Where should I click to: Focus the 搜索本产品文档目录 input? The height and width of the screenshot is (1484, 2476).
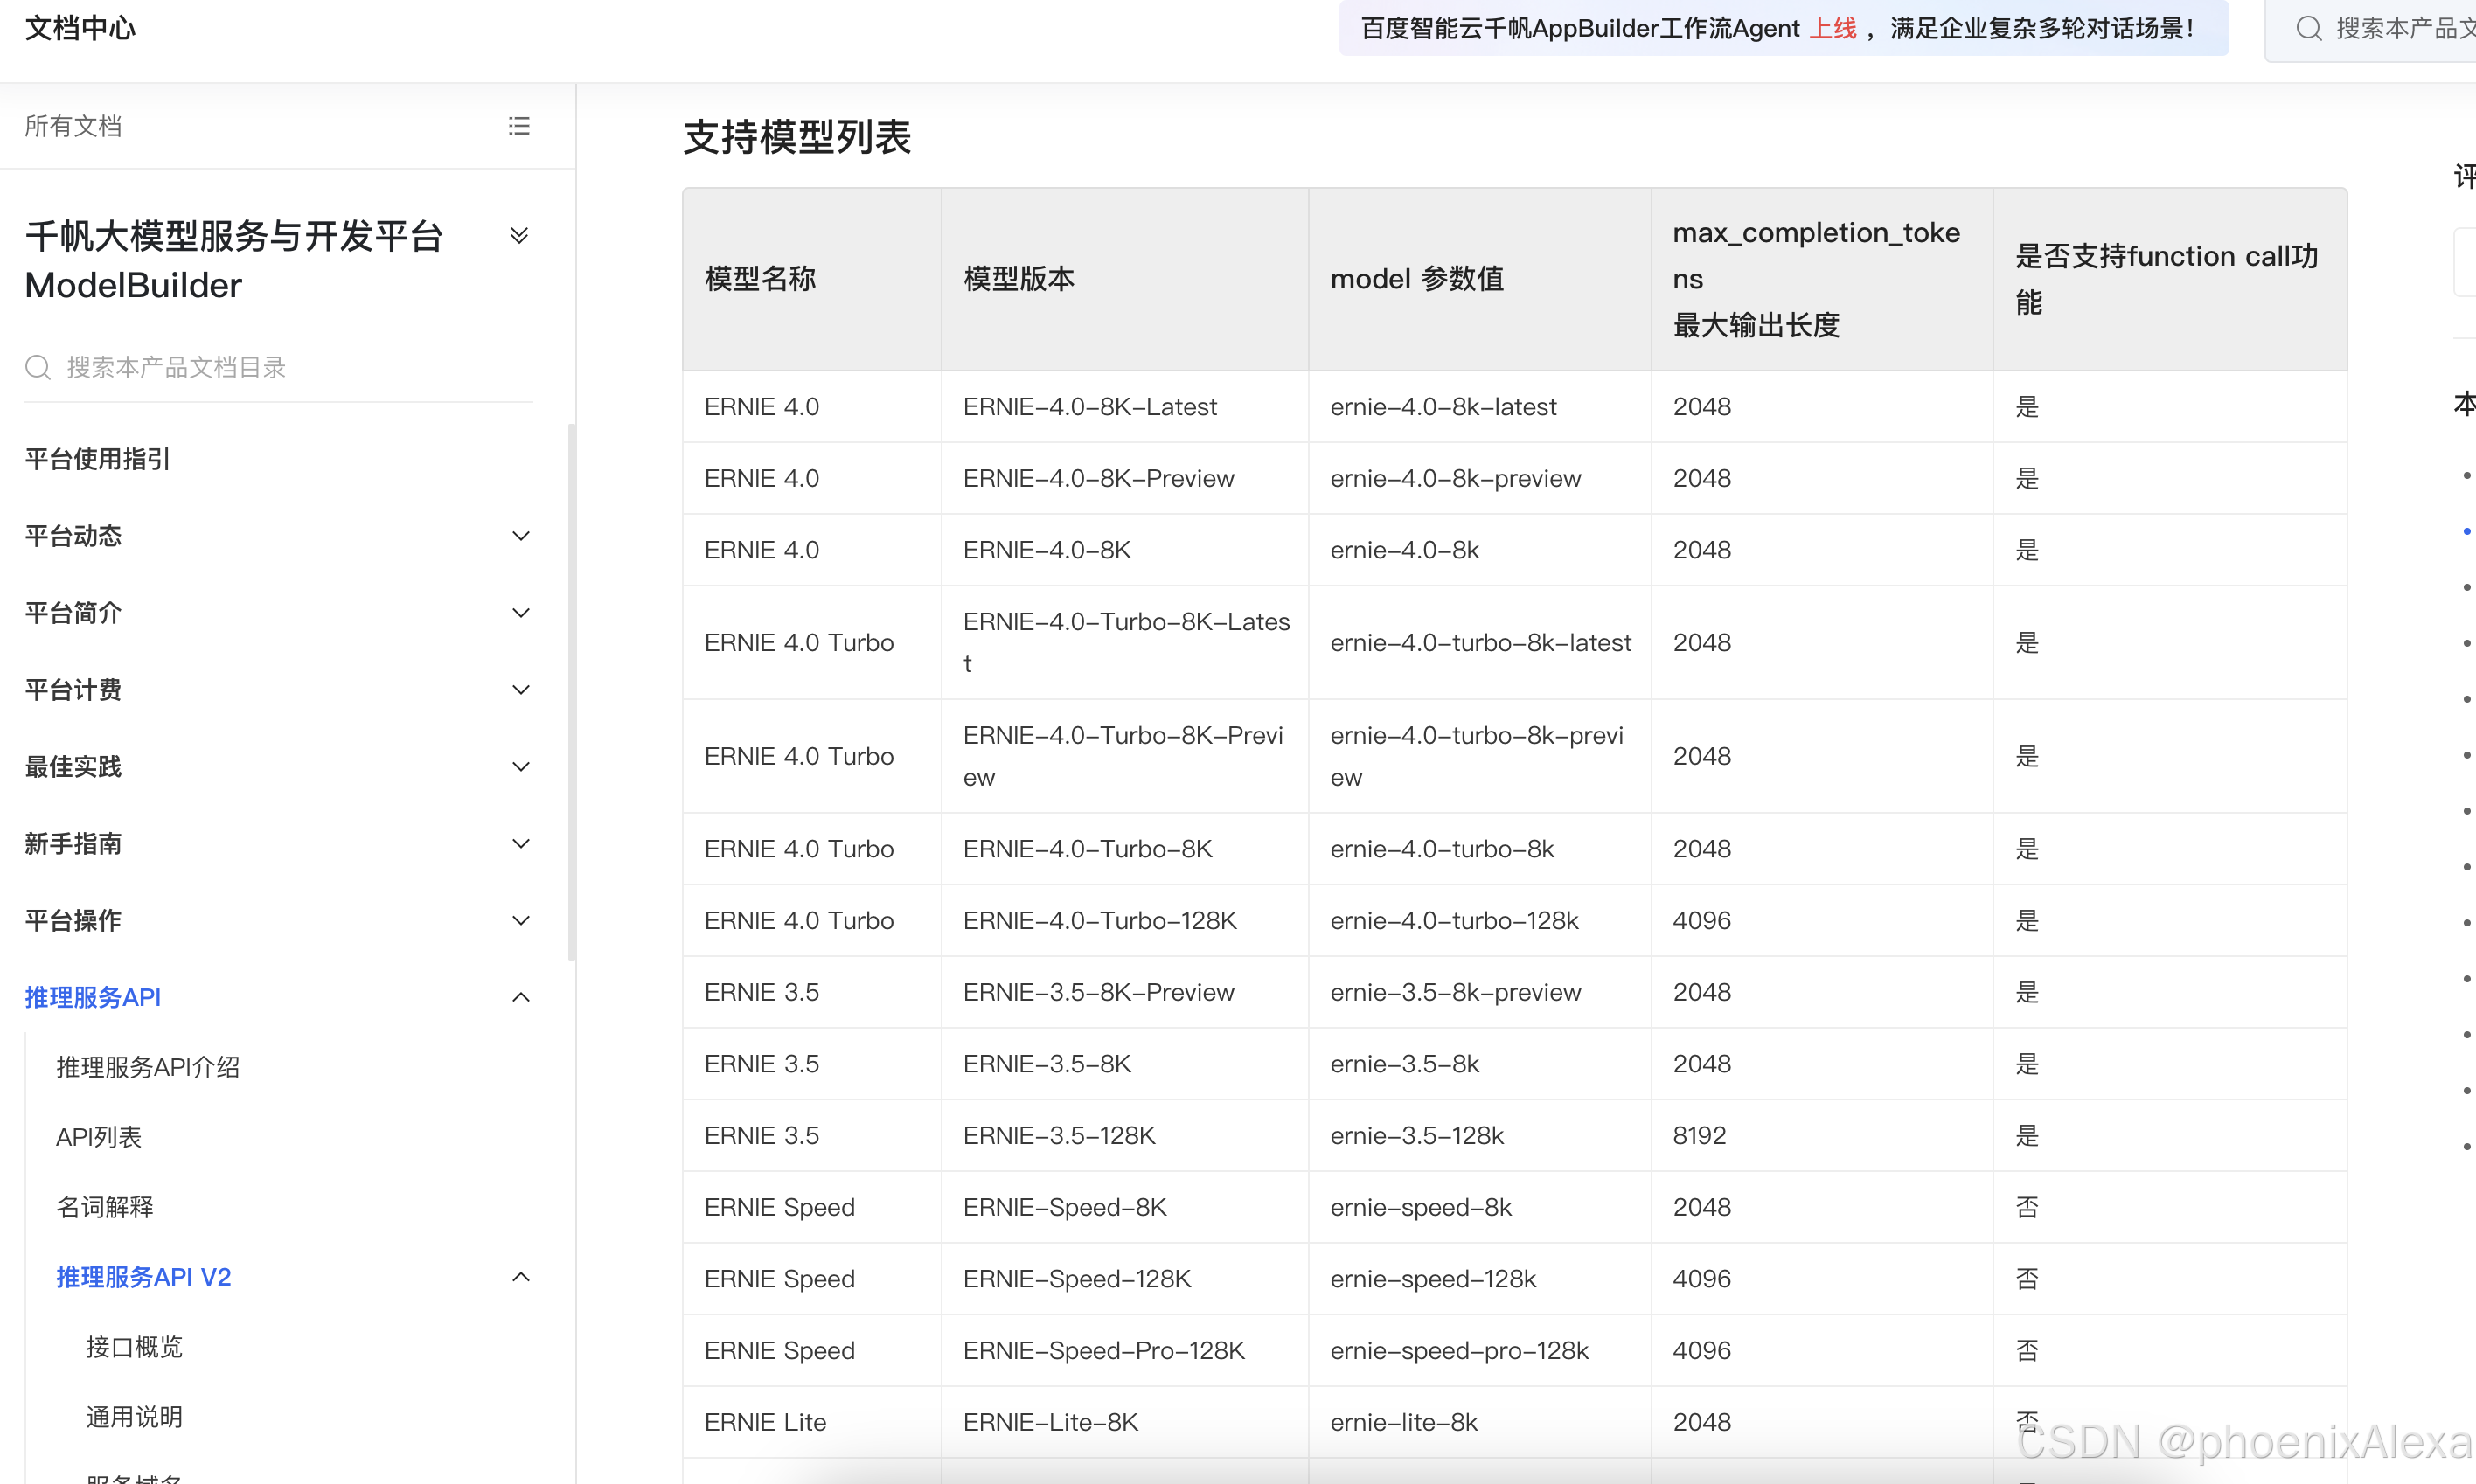(278, 367)
